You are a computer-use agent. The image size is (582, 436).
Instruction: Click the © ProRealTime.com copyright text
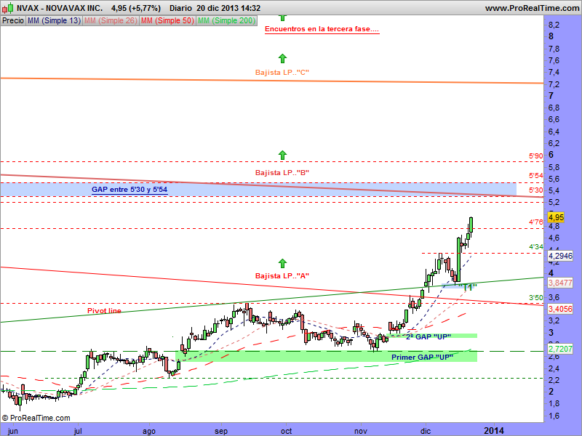36,418
